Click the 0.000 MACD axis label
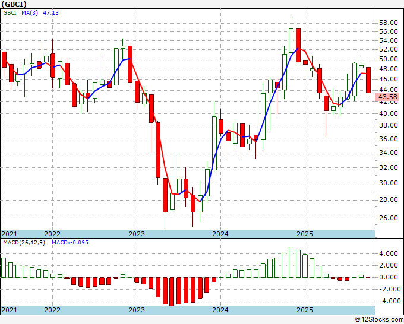This screenshot has height=324, width=404. pos(387,277)
